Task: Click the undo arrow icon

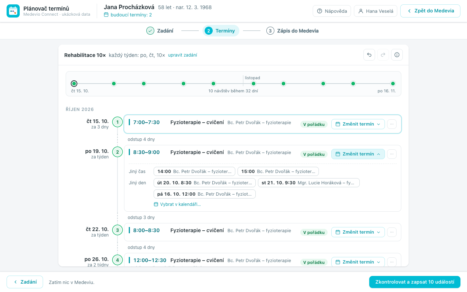Action: pos(369,55)
